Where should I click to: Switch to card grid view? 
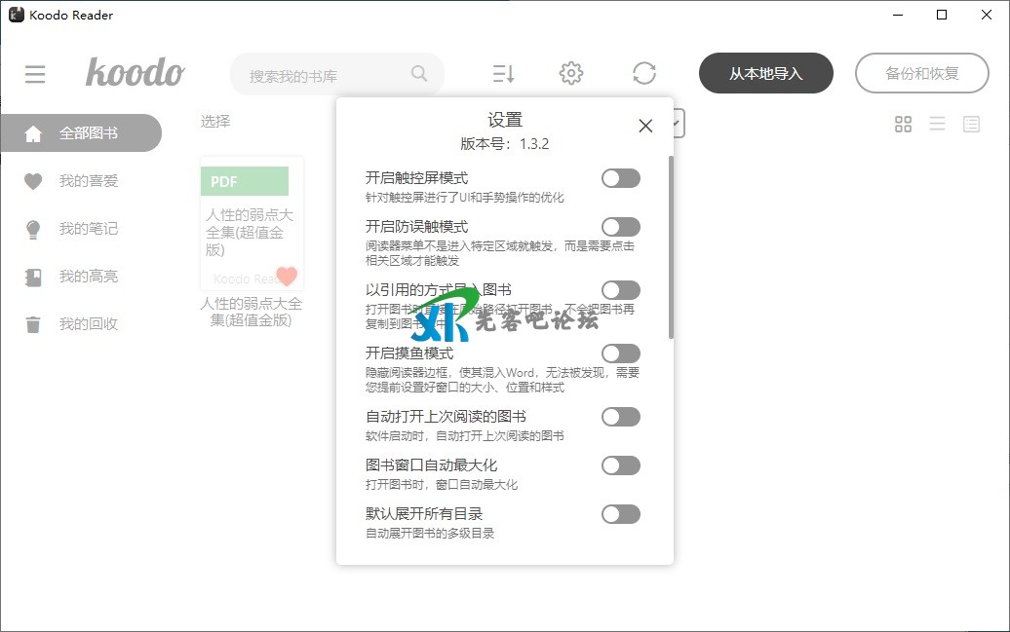tap(903, 124)
